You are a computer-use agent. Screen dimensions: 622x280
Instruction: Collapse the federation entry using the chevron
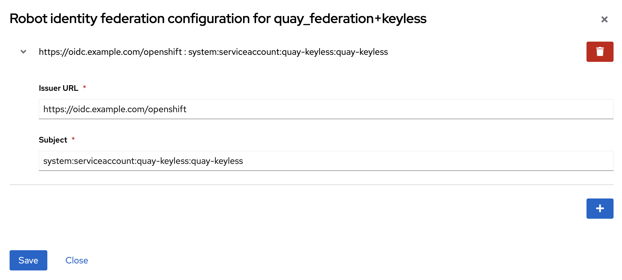[23, 52]
